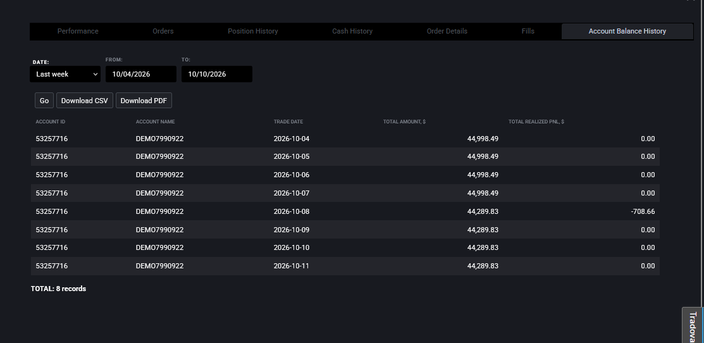Image resolution: width=704 pixels, height=343 pixels.
Task: Click realized PNL in 2026-10-05 row
Action: click(648, 157)
